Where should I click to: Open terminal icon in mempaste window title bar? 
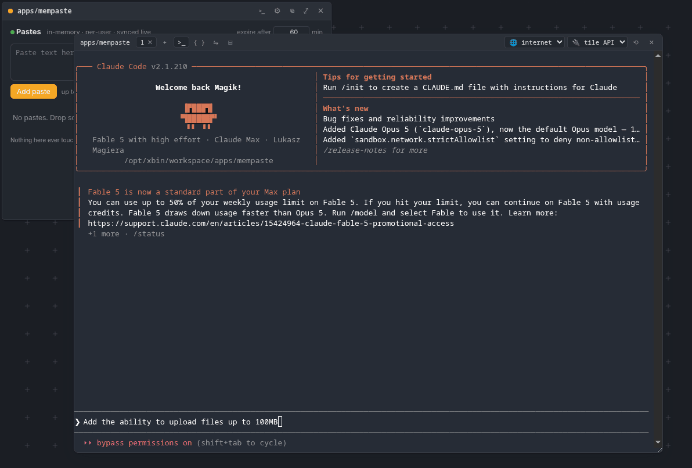tap(262, 11)
